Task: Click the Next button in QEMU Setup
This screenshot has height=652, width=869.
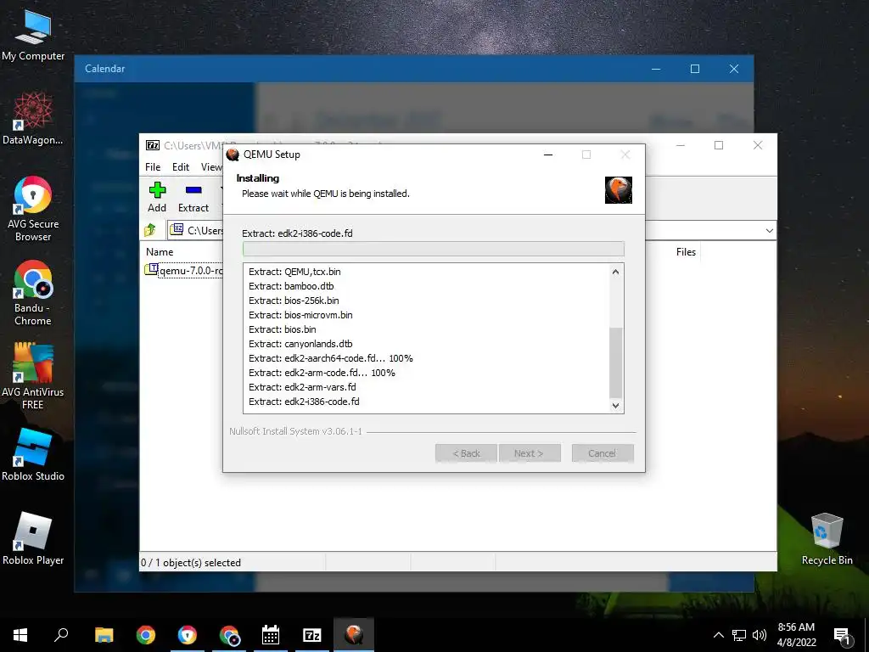Action: [x=530, y=453]
